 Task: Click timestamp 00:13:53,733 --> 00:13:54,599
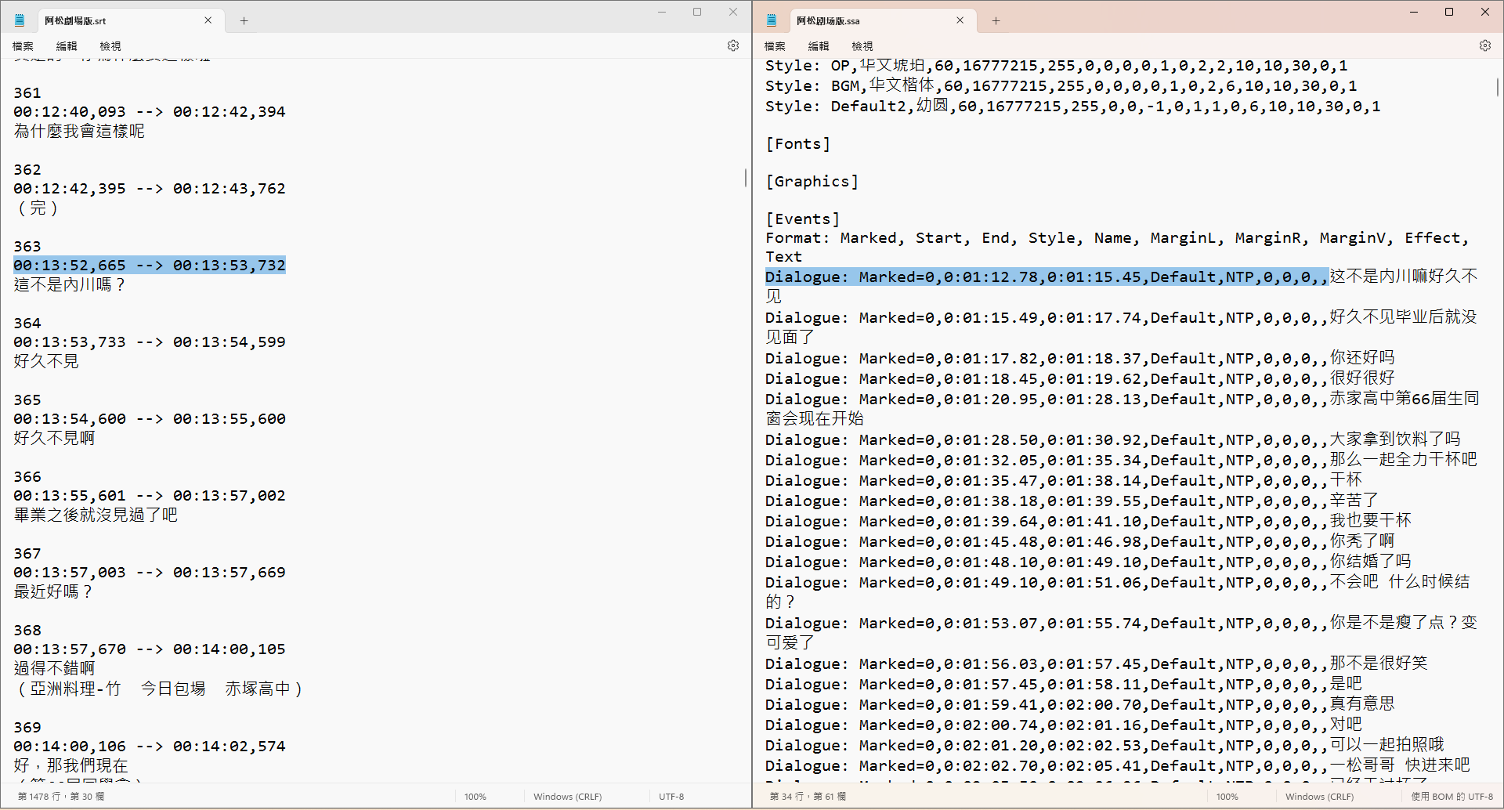tap(150, 342)
